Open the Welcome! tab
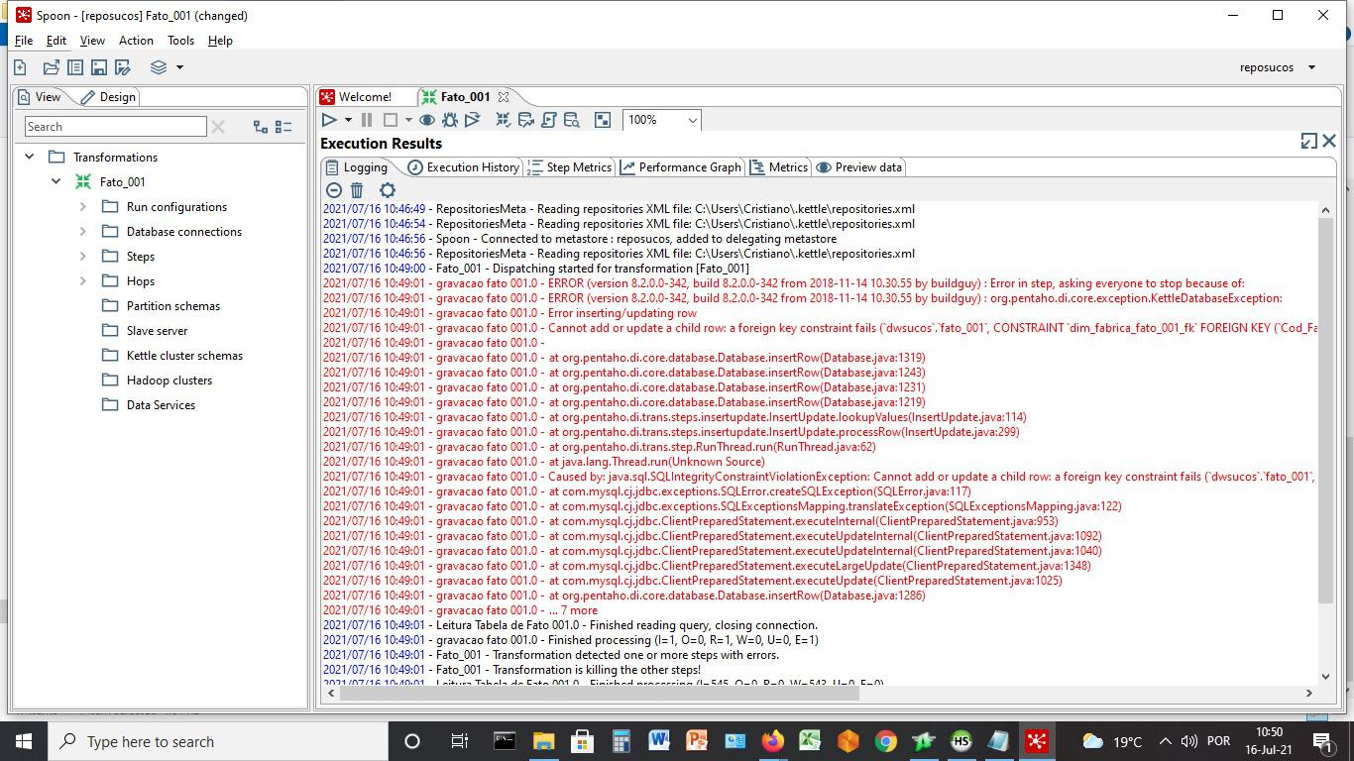 [x=356, y=97]
